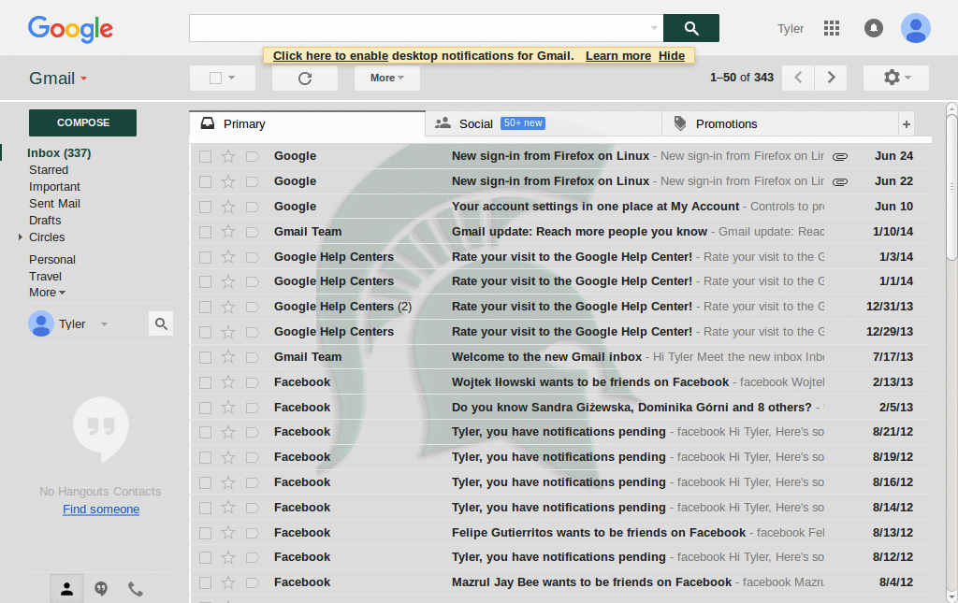This screenshot has height=603, width=958.
Task: Go to newer messages page
Action: click(798, 78)
